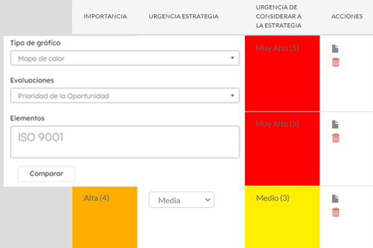The width and height of the screenshot is (373, 248).
Task: Click the Evaluaciones label
Action: point(32,81)
